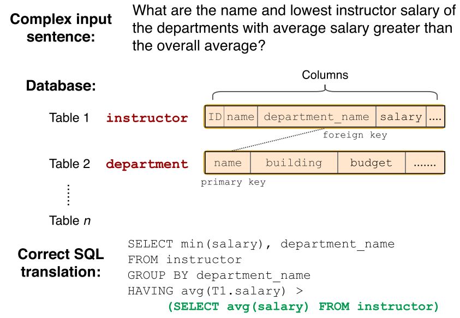Select the HAVING avg(T1.salary) line
Image resolution: width=460 pixels, height=318 pixels.
click(x=211, y=291)
